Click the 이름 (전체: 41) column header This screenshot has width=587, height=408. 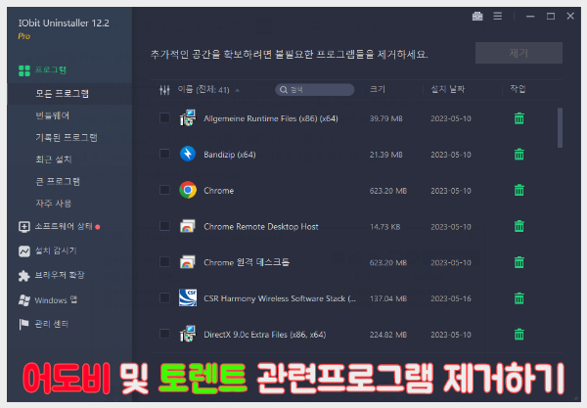(x=203, y=90)
